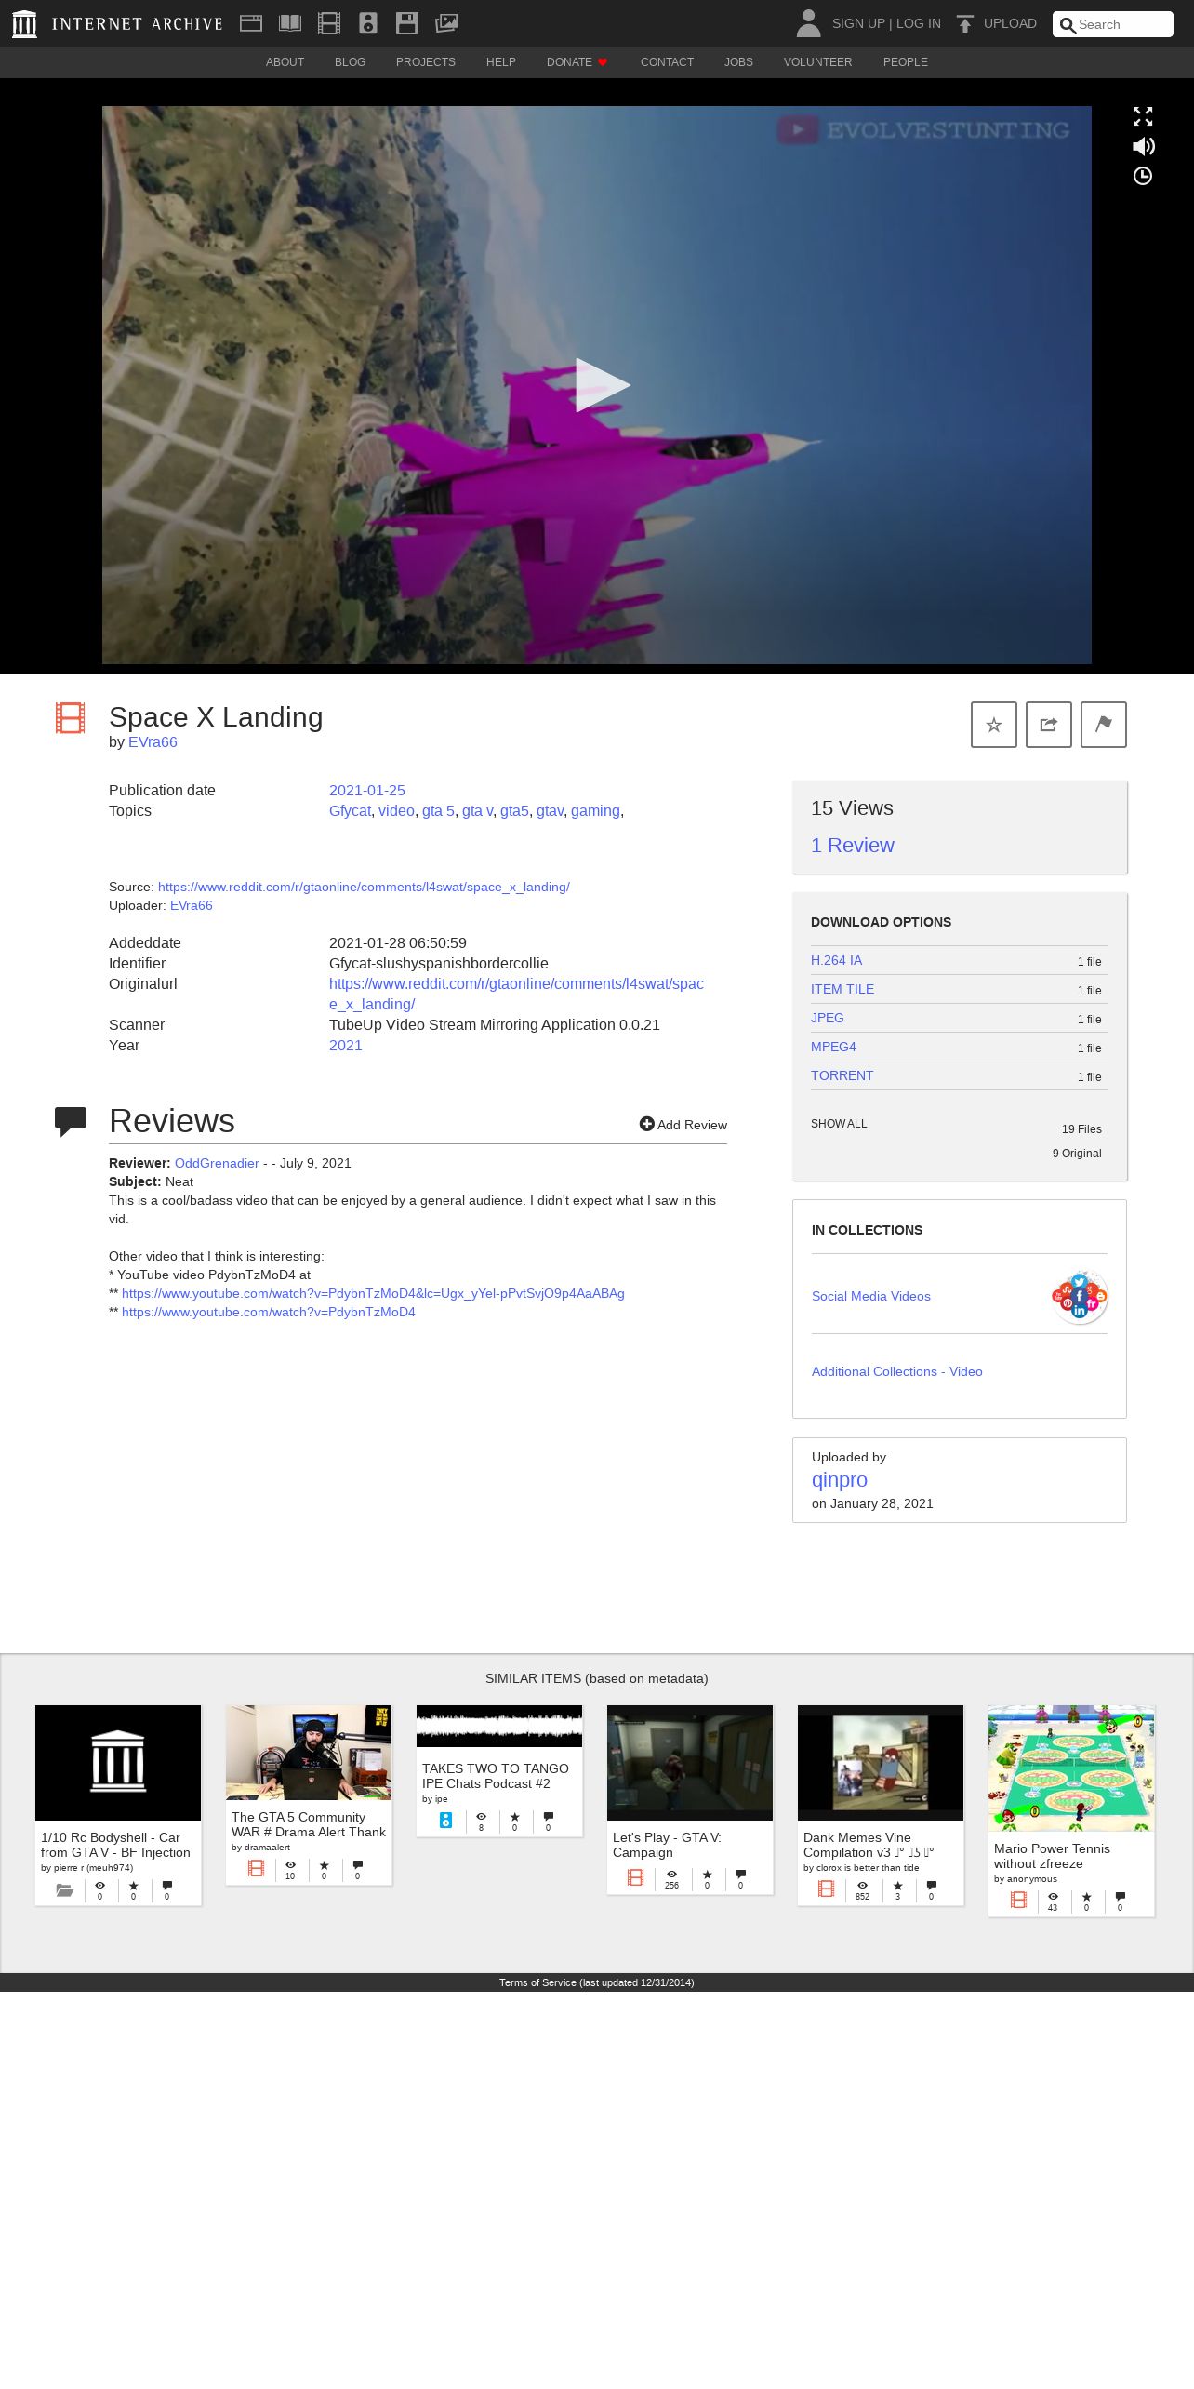
Task: Click the share item icon button
Action: click(1049, 725)
